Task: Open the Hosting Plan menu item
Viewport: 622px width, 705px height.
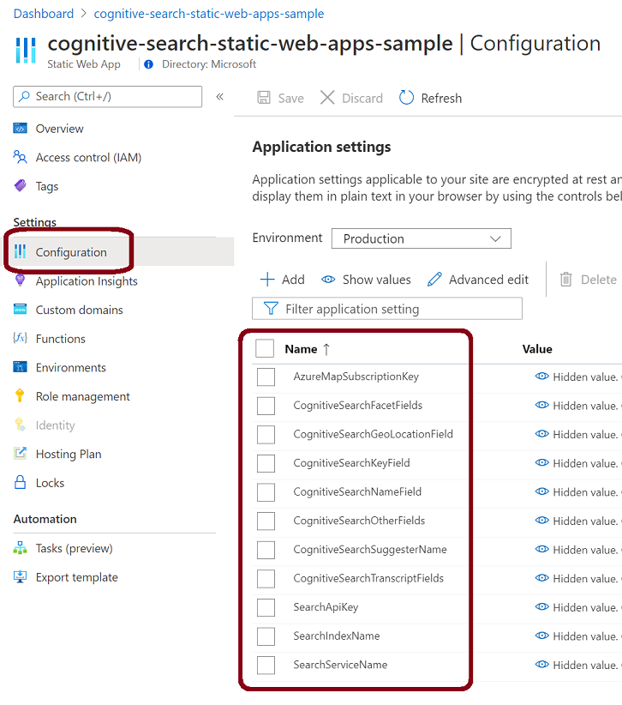Action: [x=69, y=454]
